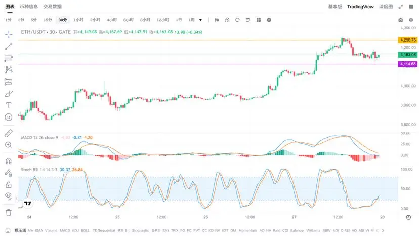
Task: Click the dark square icon at top right
Action: (411, 7)
